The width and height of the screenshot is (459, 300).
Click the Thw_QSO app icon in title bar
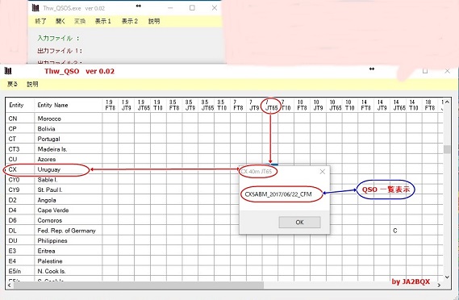pos(8,71)
